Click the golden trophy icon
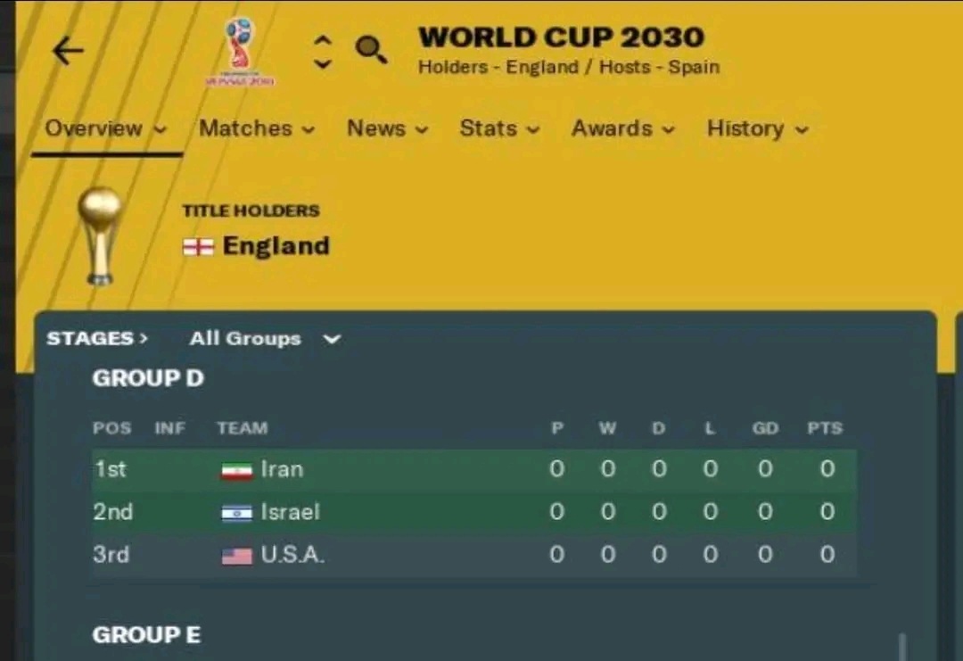Image resolution: width=963 pixels, height=661 pixels. pos(100,235)
